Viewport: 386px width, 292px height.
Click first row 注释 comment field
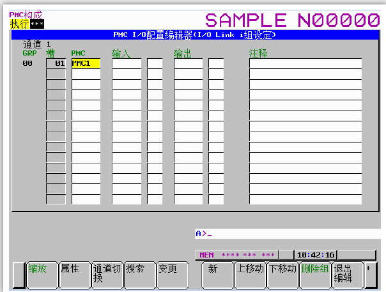tap(305, 63)
